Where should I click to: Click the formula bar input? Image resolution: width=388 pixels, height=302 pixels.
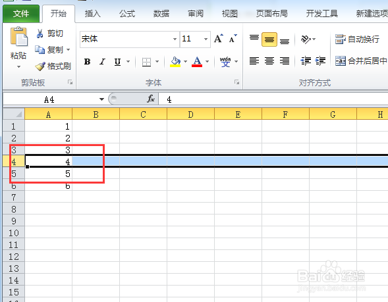(x=273, y=99)
